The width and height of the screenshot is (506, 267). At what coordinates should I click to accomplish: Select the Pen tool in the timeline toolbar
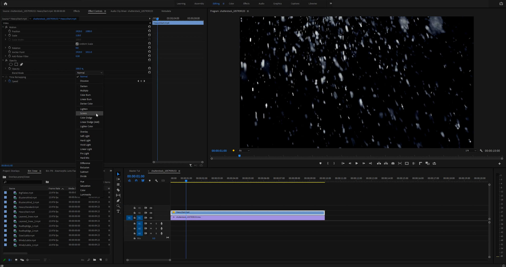(x=118, y=201)
